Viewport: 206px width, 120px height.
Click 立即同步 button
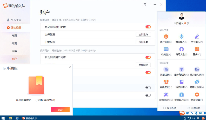point(143,65)
